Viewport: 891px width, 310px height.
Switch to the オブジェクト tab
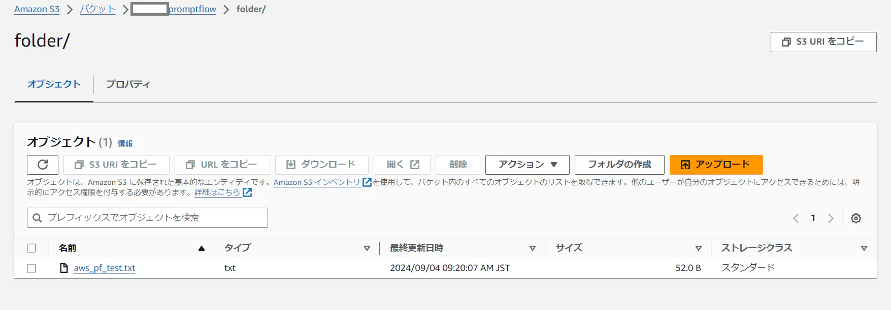(x=54, y=84)
